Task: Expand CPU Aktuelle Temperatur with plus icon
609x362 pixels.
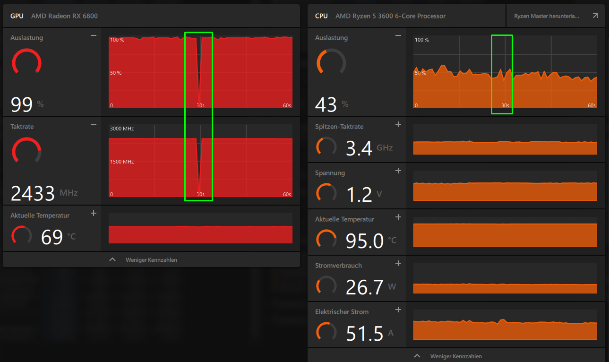Action: [x=398, y=217]
